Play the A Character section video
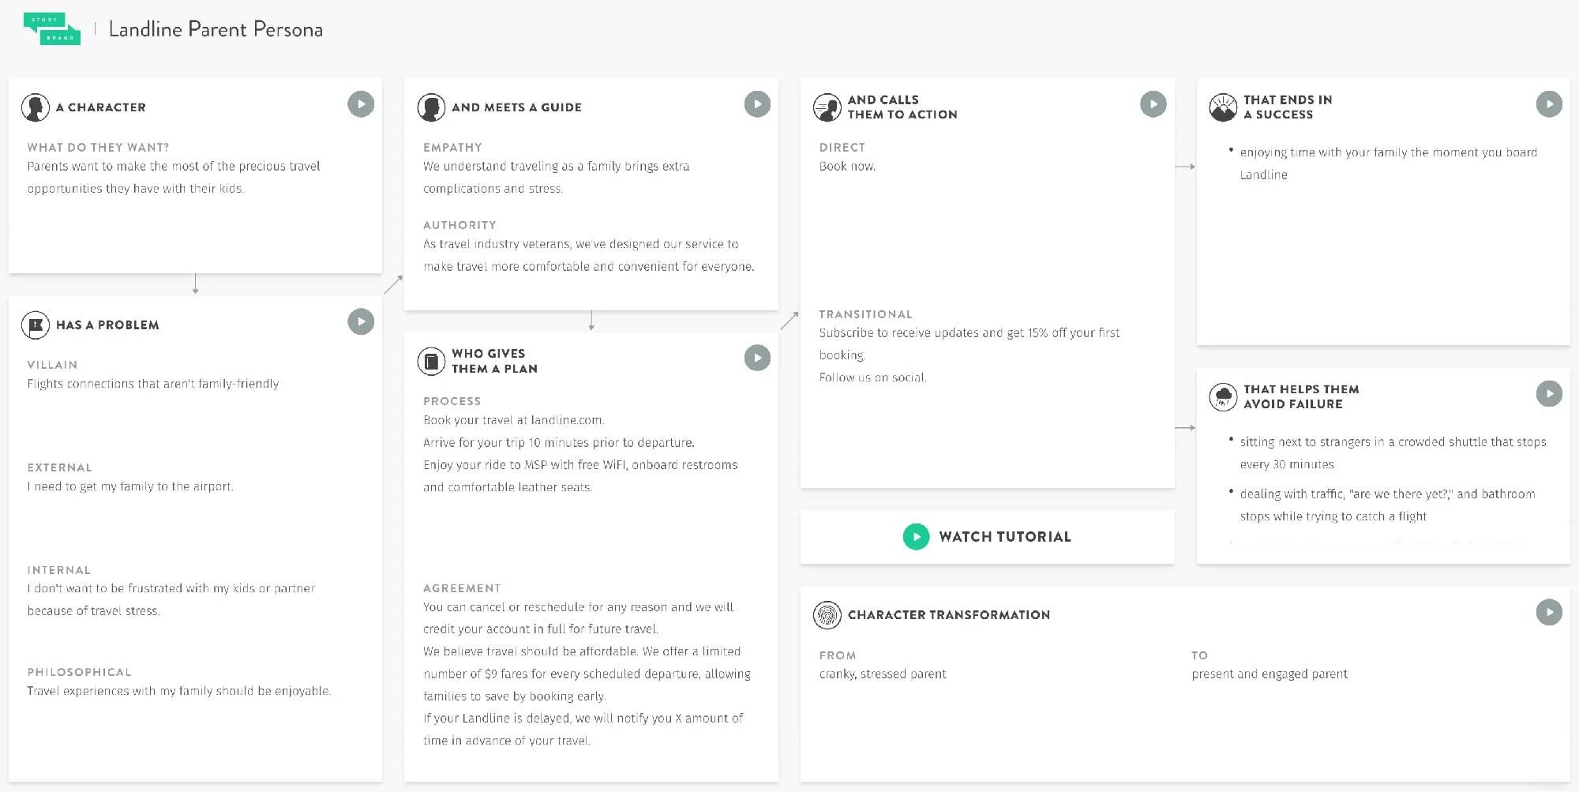Viewport: 1579px width, 792px height. (x=361, y=104)
